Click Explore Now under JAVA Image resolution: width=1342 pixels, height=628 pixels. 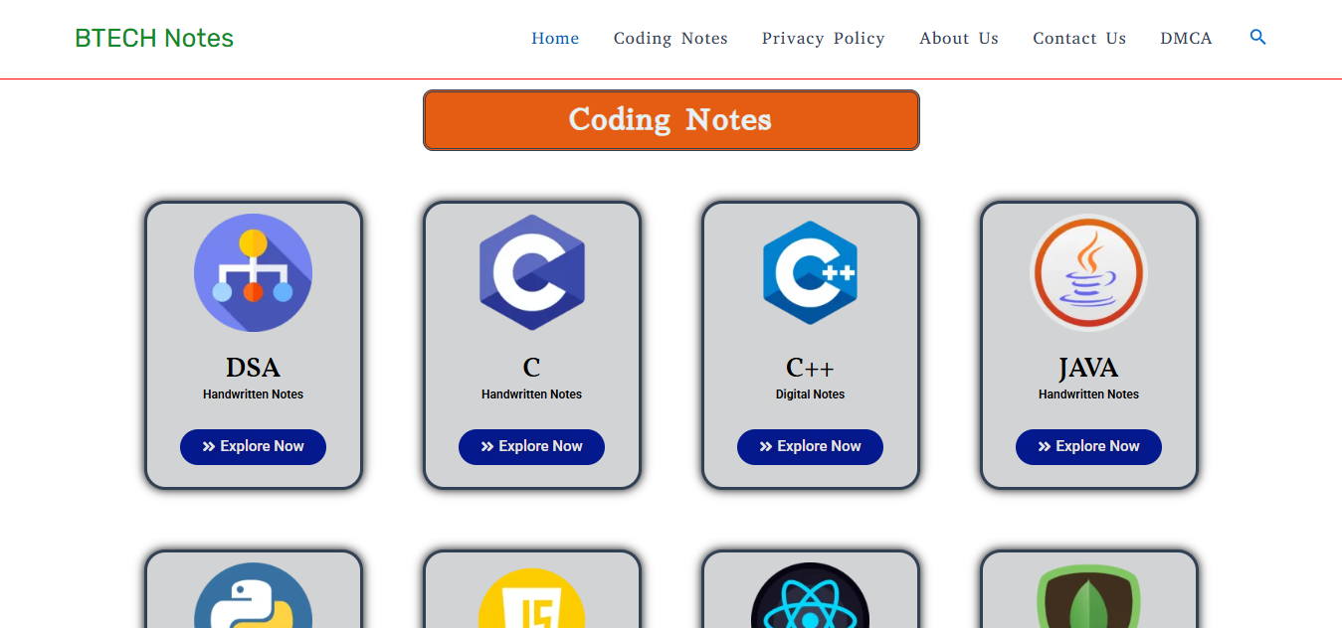(x=1088, y=446)
